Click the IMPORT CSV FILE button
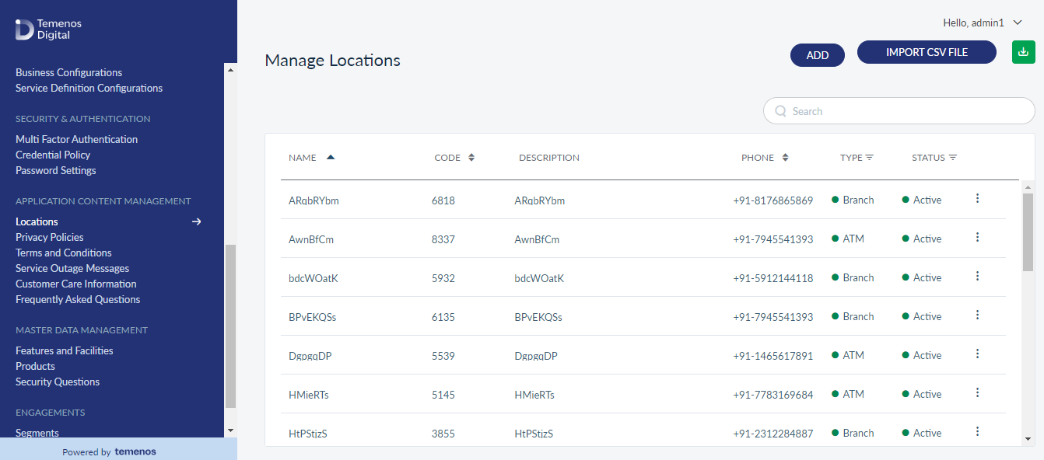The width and height of the screenshot is (1044, 460). point(927,52)
